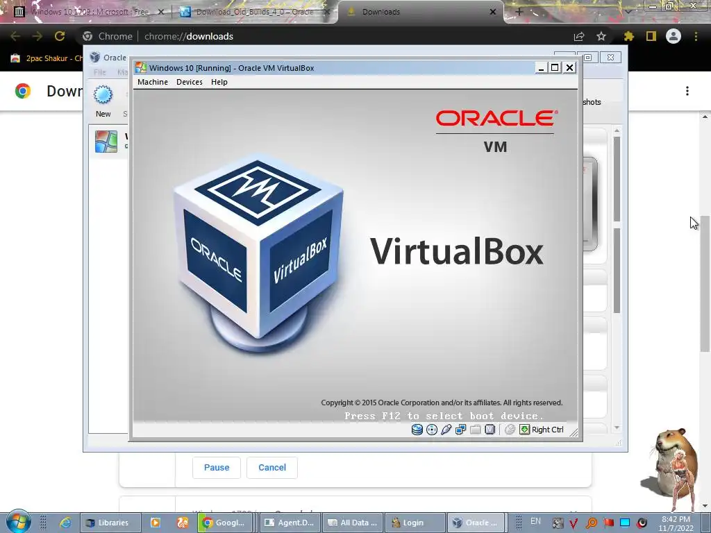Switch to Windows 10 1709 Microsoft tab

tap(89, 12)
